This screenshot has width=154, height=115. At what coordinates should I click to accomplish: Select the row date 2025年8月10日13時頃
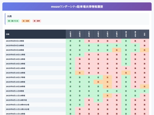pos(15,64)
